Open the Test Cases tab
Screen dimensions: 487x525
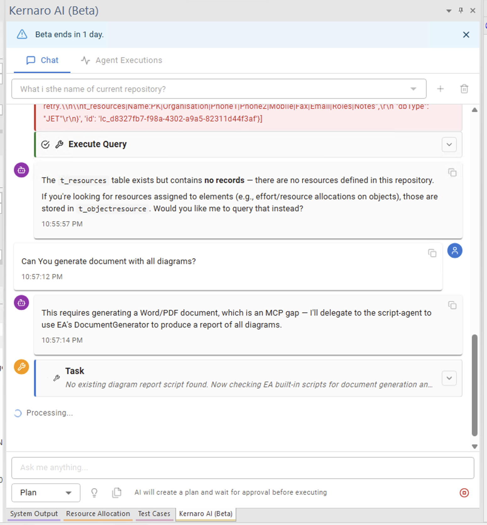click(154, 514)
